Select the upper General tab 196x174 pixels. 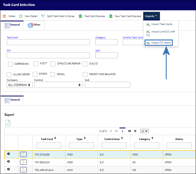tap(12, 26)
